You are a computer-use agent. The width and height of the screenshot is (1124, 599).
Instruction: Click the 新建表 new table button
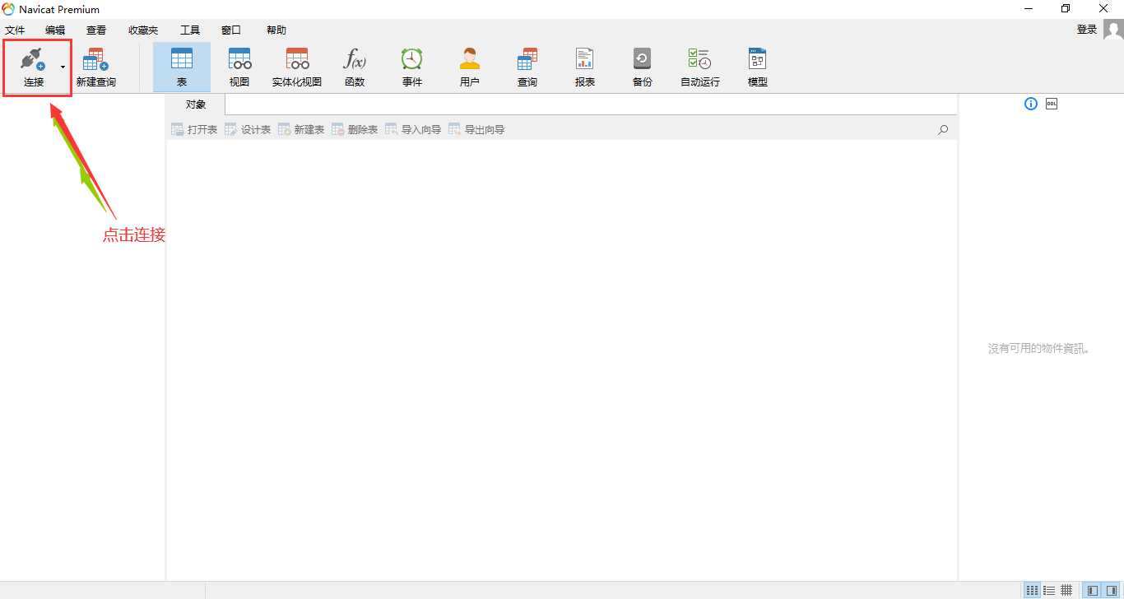pyautogui.click(x=301, y=129)
